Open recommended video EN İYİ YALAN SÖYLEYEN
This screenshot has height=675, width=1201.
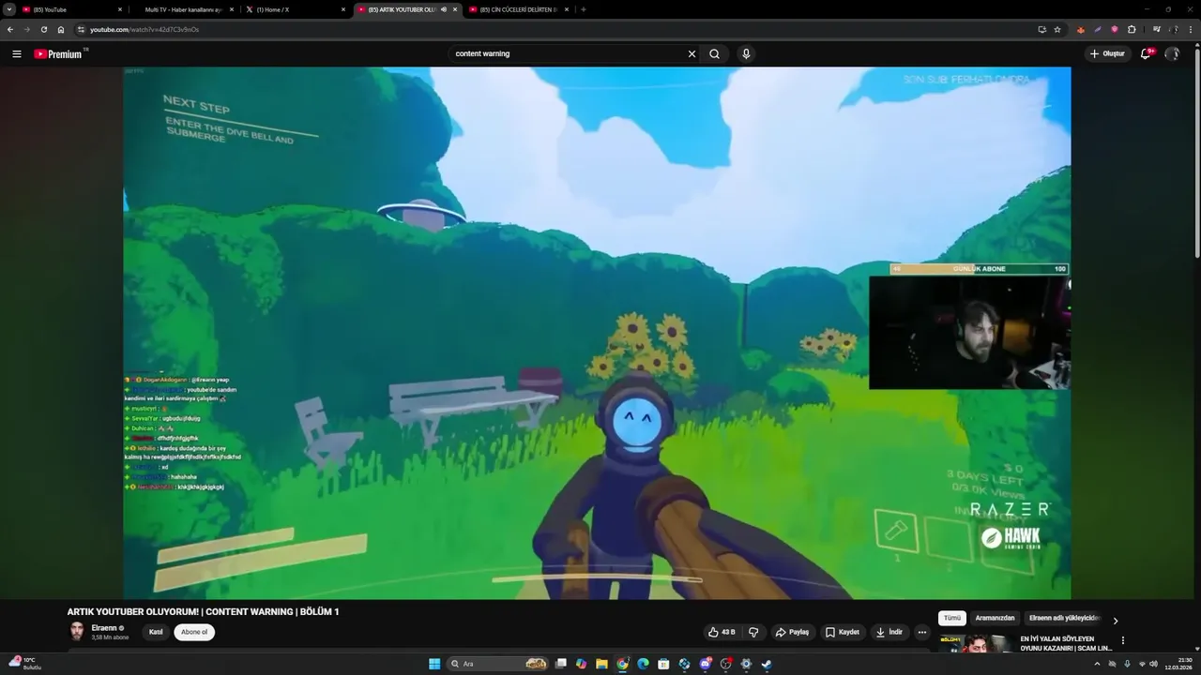pos(1066,643)
